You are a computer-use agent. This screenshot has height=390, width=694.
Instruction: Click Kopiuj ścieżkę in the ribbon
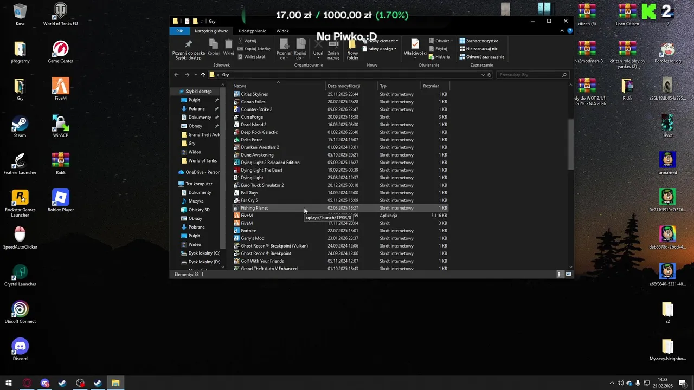point(254,49)
